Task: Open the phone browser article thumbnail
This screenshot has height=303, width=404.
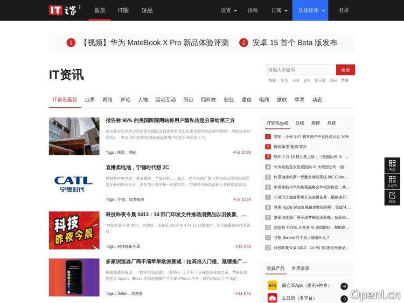Action: [x=74, y=278]
